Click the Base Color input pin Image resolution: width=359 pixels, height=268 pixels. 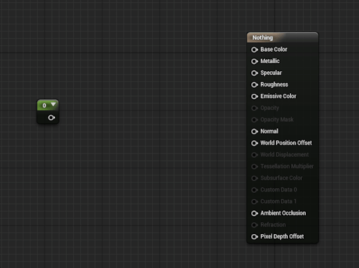(x=255, y=50)
